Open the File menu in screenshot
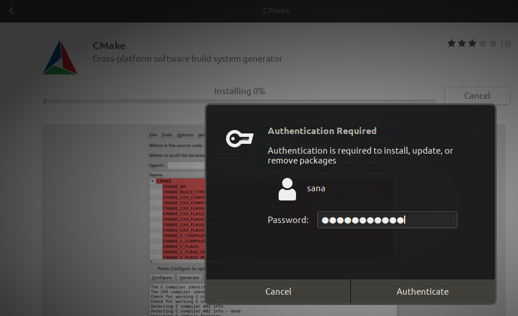The height and width of the screenshot is (316, 518). [x=153, y=135]
